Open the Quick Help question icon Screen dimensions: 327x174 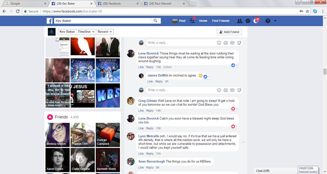coord(268,21)
